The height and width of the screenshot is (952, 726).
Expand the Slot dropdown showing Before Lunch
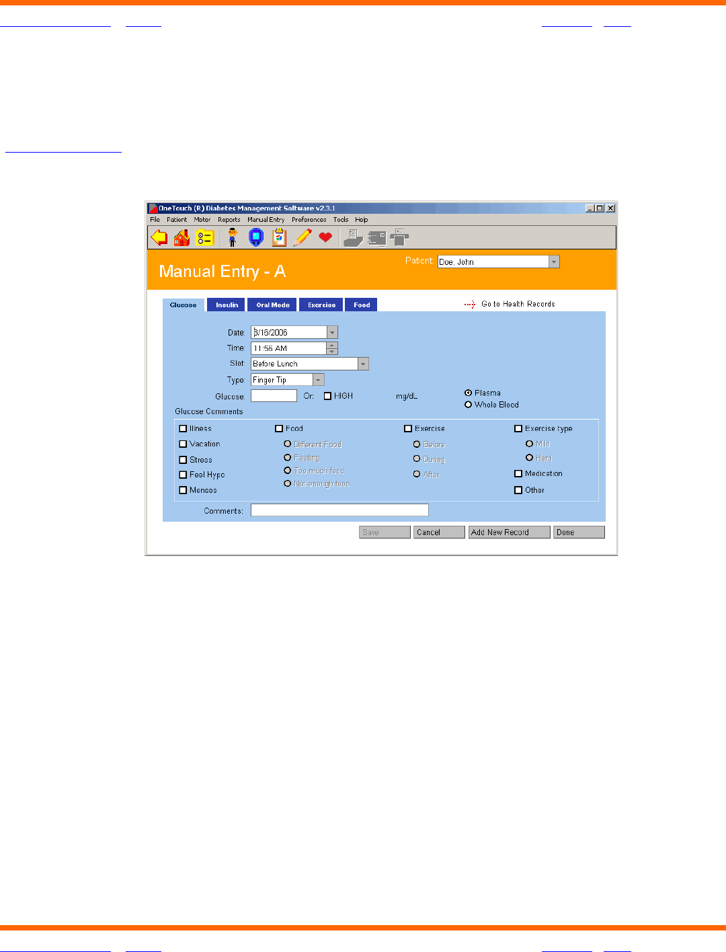[x=363, y=364]
